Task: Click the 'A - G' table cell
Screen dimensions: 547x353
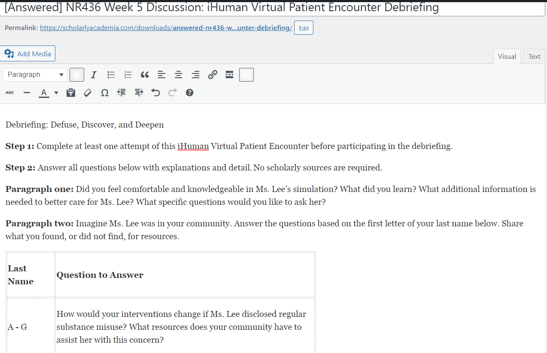Action: (x=30, y=327)
